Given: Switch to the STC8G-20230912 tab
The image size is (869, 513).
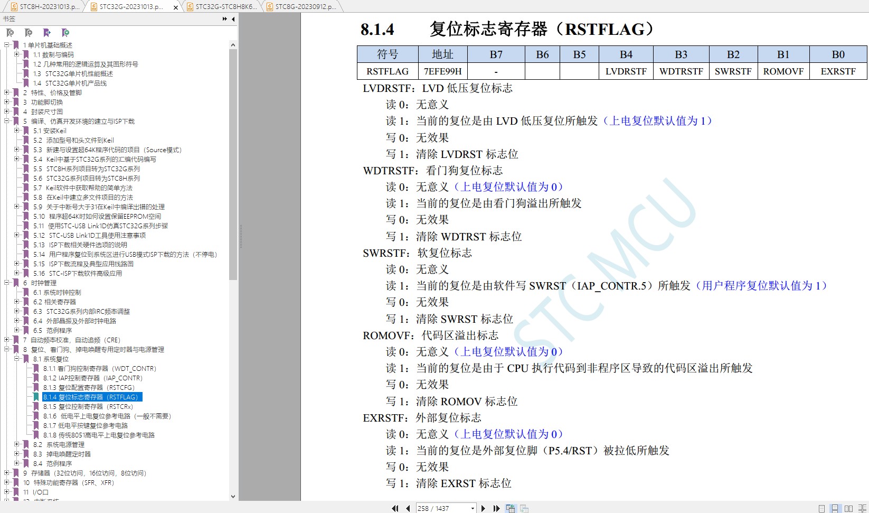Looking at the screenshot, I should 301,7.
